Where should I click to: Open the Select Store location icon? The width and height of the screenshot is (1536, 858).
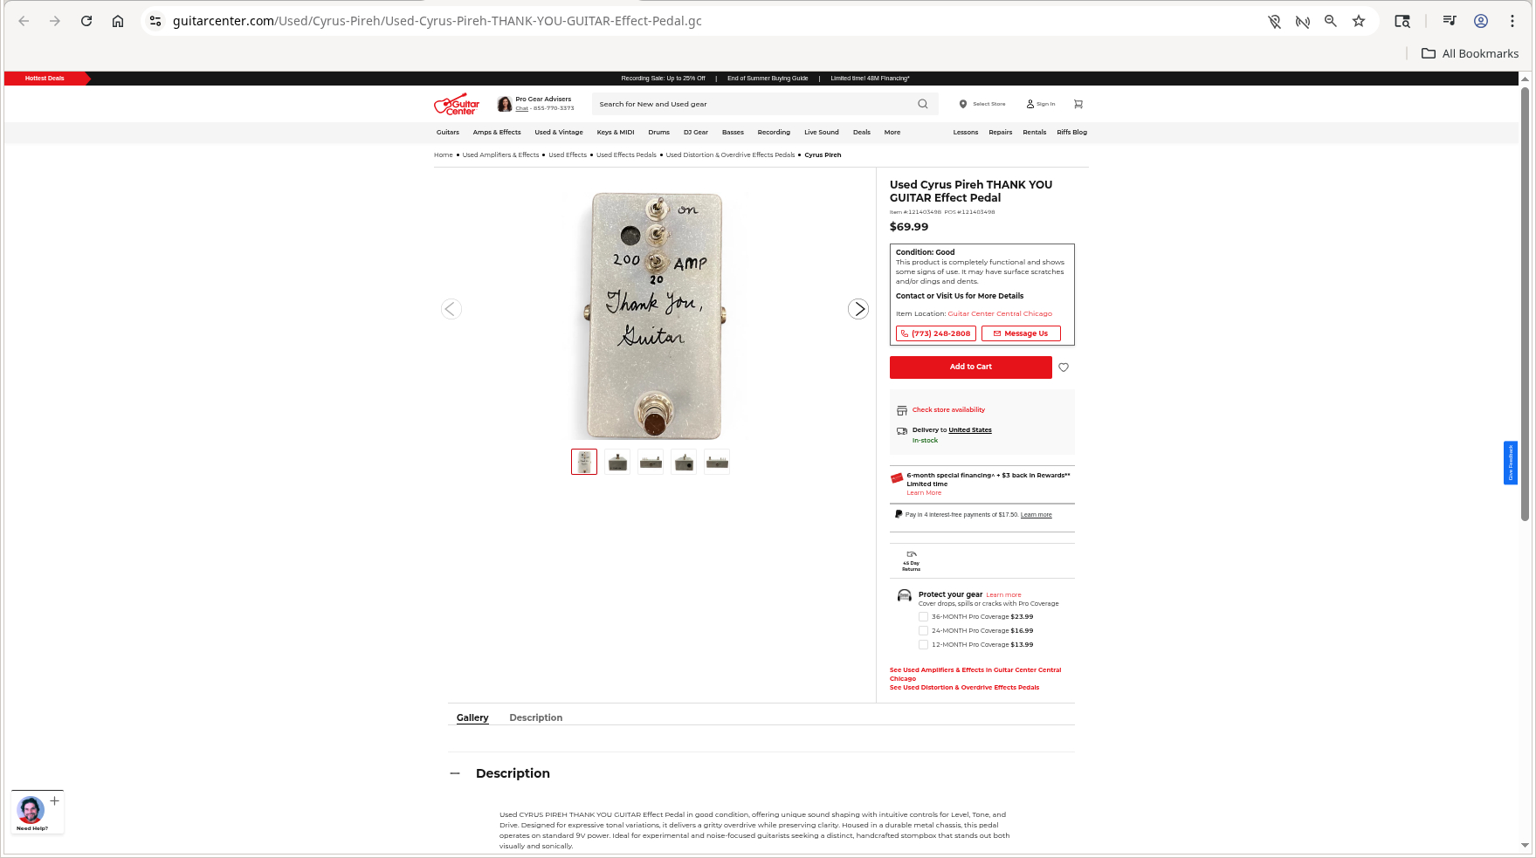click(963, 104)
